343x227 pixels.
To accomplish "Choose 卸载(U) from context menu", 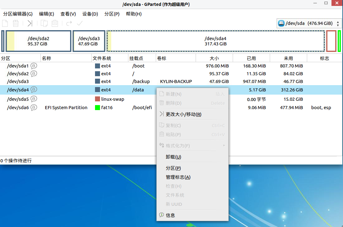I will pyautogui.click(x=193, y=157).
